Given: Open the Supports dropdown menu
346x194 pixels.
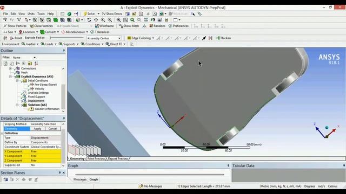Looking at the screenshot, I should click(x=77, y=44).
